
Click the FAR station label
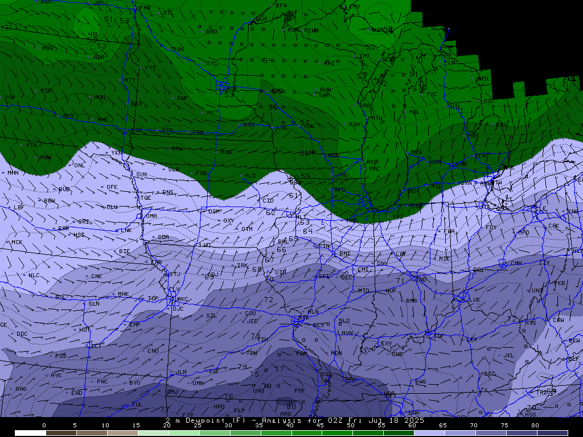[145, 8]
